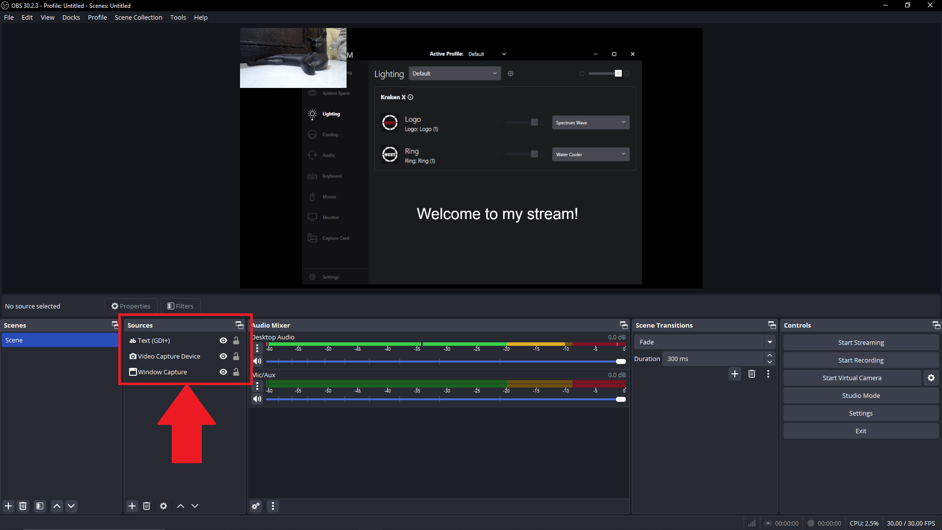This screenshot has width=942, height=530.
Task: Add a new source with the plus icon
Action: pos(132,506)
